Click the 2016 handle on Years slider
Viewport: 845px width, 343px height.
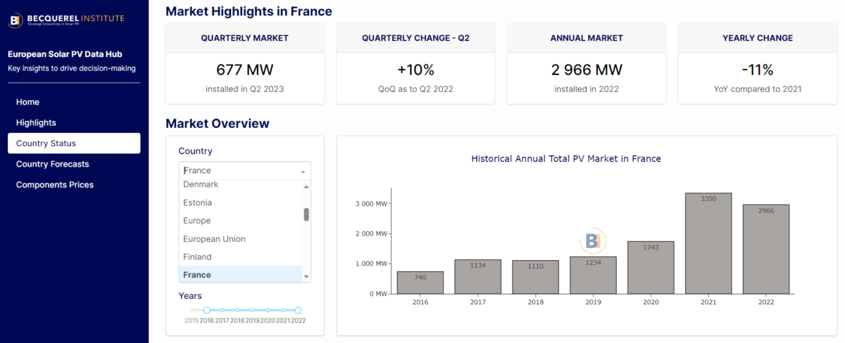click(x=207, y=310)
